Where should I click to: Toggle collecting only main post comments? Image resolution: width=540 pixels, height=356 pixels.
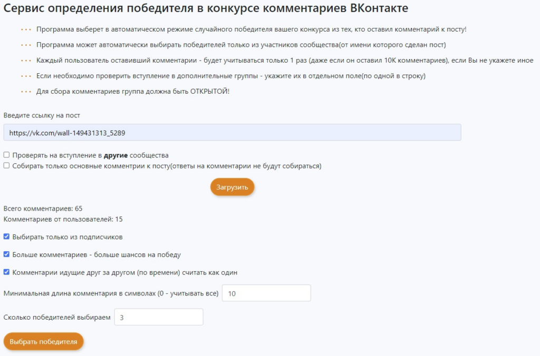click(6, 165)
